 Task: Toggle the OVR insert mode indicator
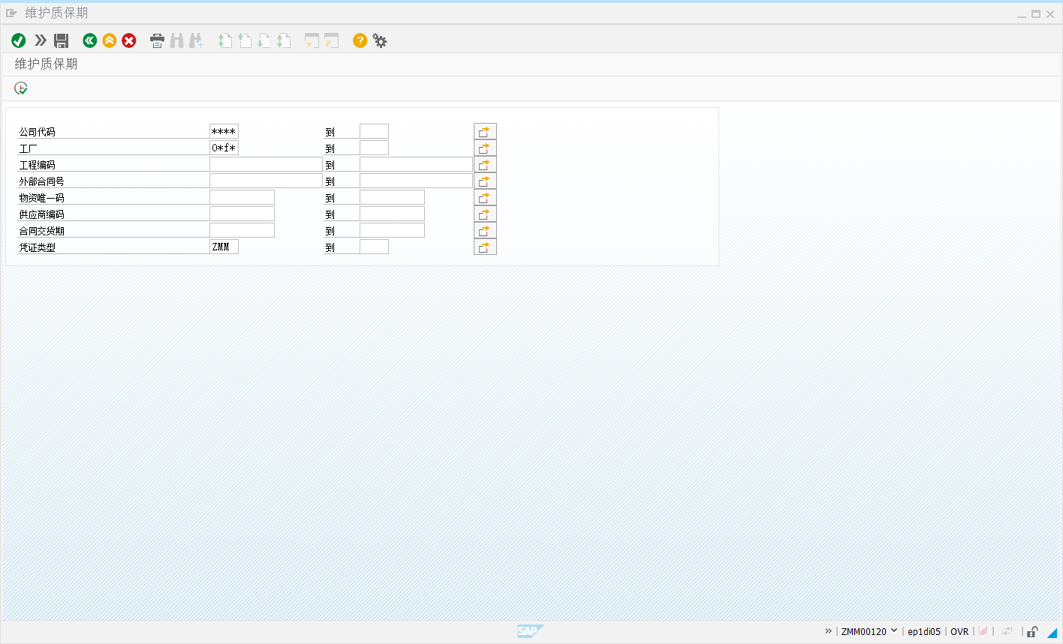959,632
